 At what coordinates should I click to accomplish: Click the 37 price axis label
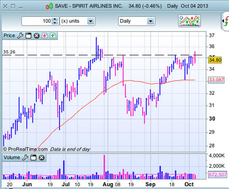click(212, 36)
